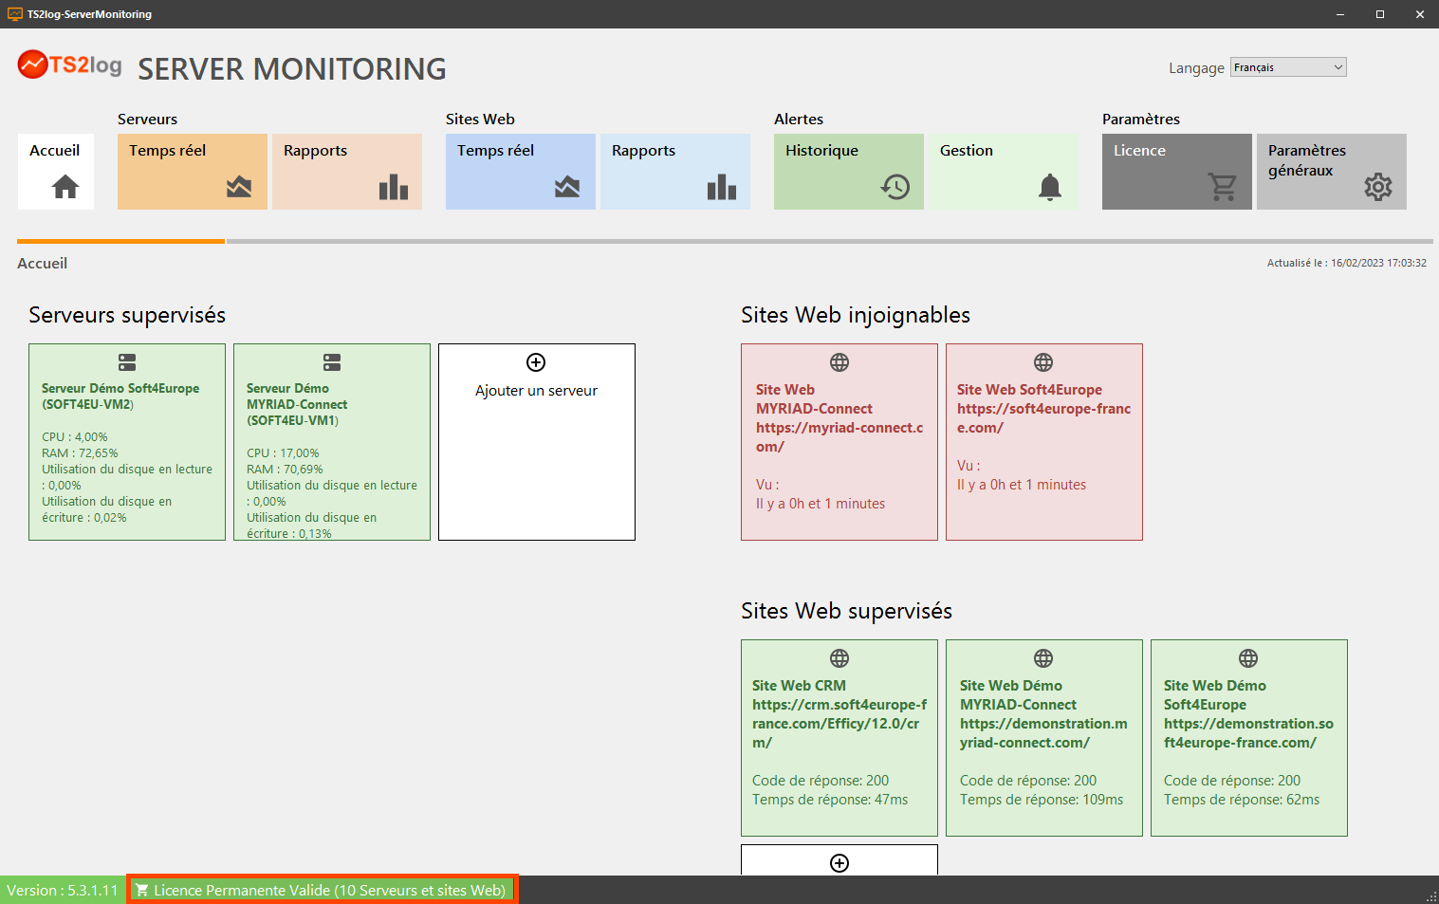Click Temps de réponse: 62ms text
Image resolution: width=1439 pixels, height=904 pixels.
(1242, 800)
